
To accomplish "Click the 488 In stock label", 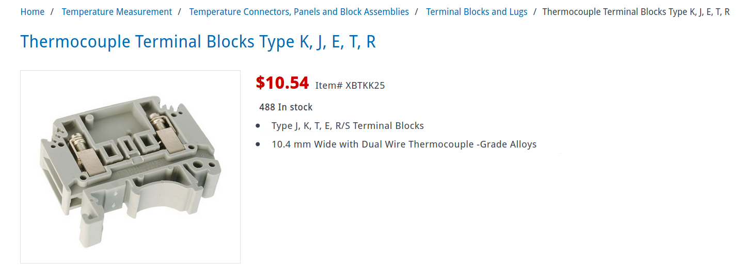I will click(x=286, y=107).
